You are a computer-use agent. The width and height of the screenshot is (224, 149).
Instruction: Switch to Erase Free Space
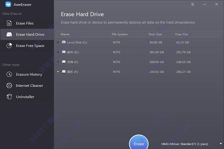tap(27, 45)
